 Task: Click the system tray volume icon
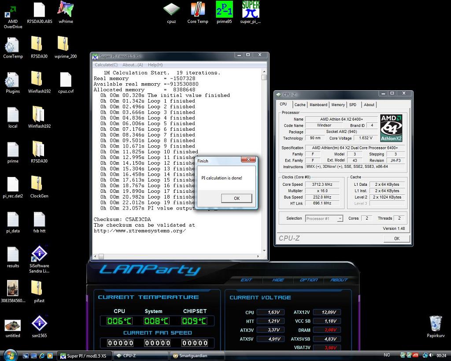click(x=431, y=356)
